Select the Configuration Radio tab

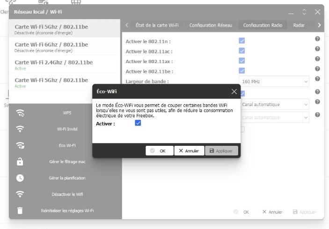(263, 25)
